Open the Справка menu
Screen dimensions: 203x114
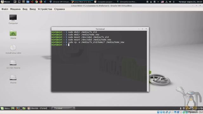(59, 9)
